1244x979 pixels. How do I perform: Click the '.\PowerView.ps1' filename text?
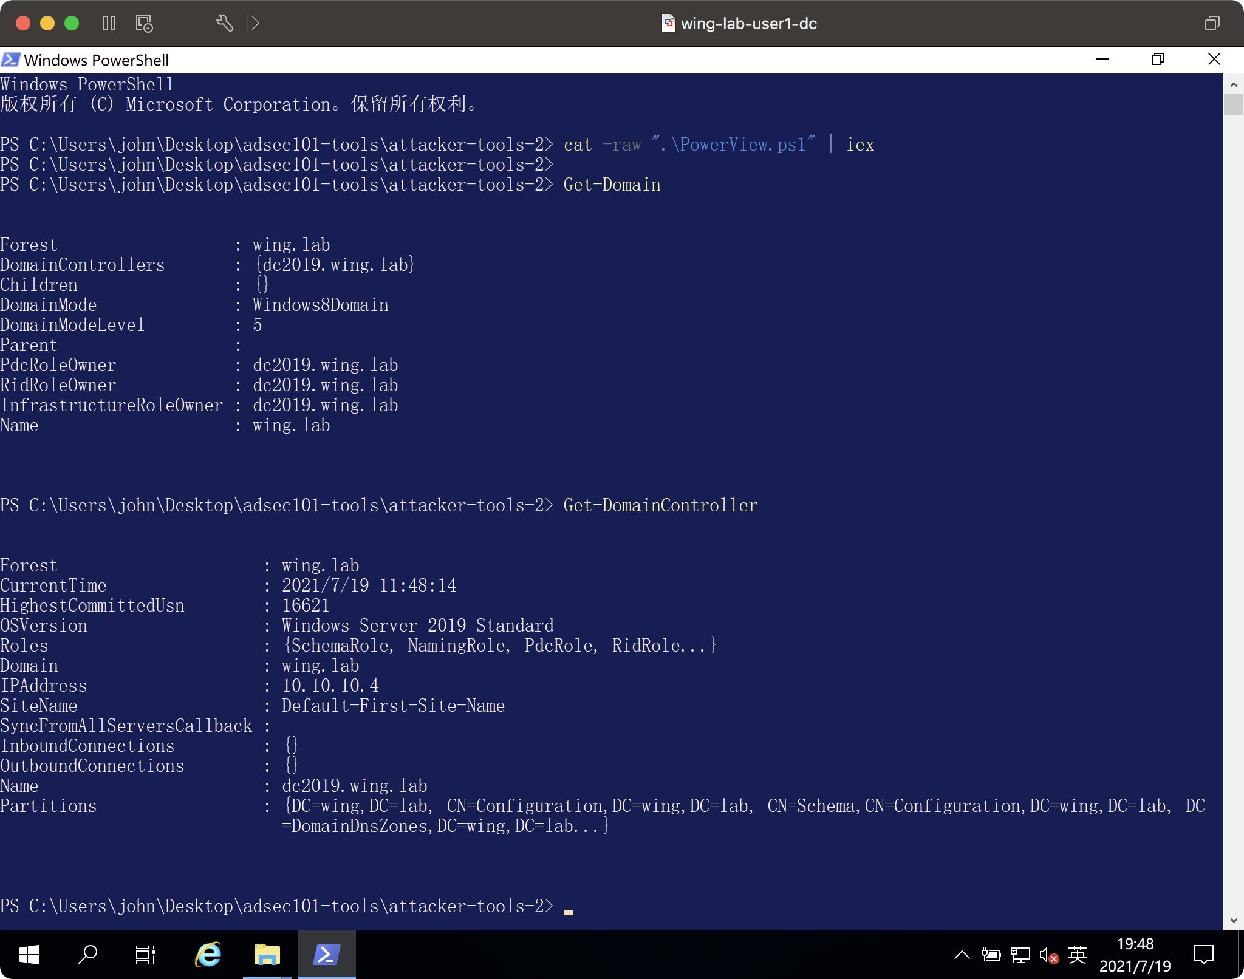733,145
